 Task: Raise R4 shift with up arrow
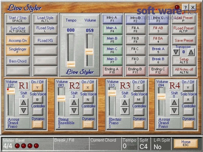click(x=174, y=102)
